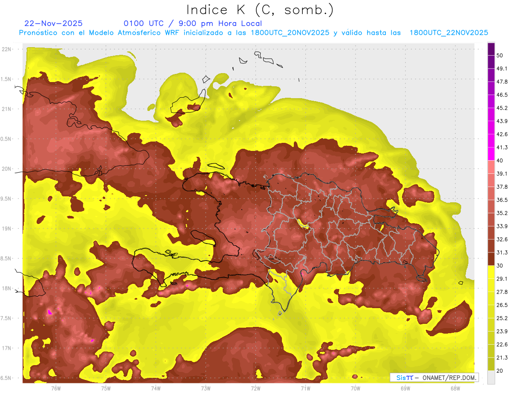Click the bright yellow band between 27.8 and 29.1

(x=491, y=285)
